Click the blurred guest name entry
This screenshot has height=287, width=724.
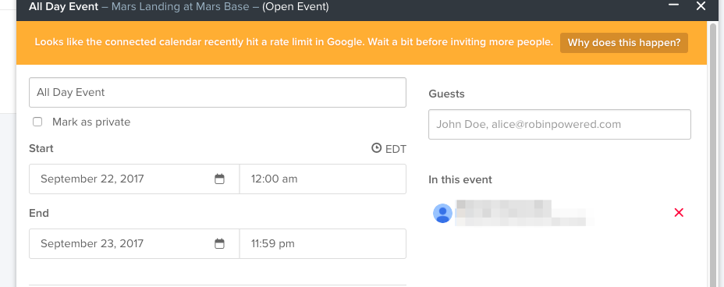pyautogui.click(x=520, y=213)
